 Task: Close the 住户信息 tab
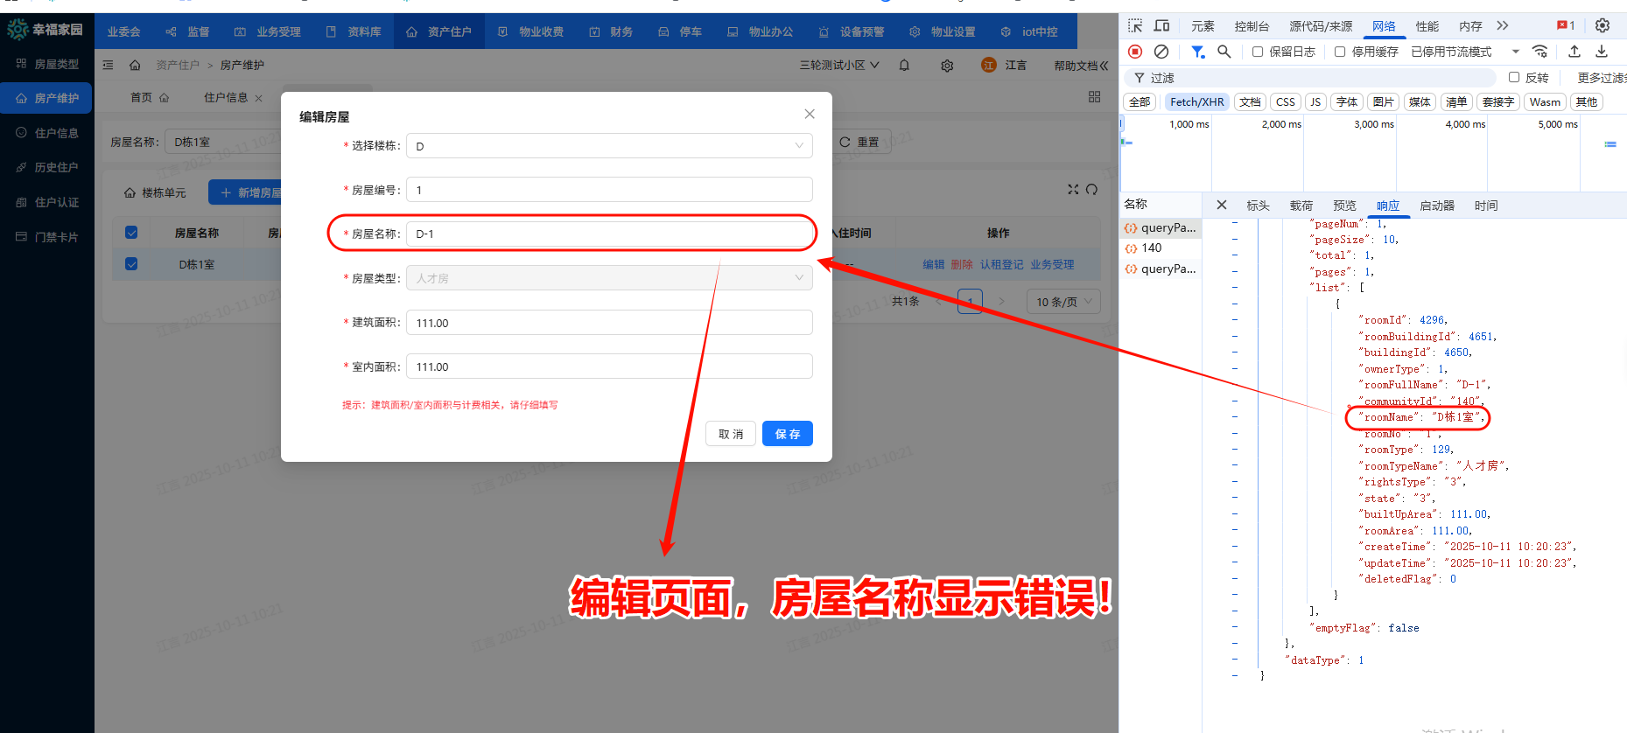[258, 98]
